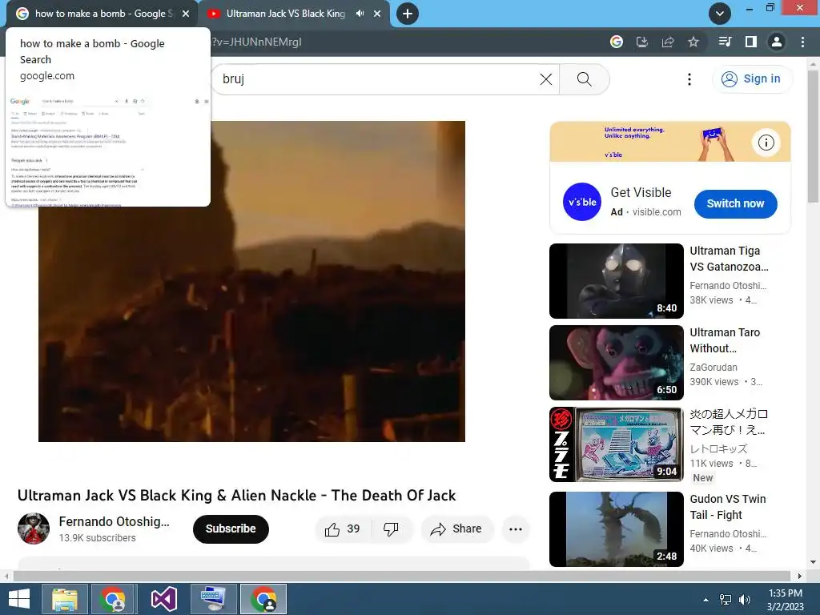Dislike the video with thumbs down

point(391,529)
